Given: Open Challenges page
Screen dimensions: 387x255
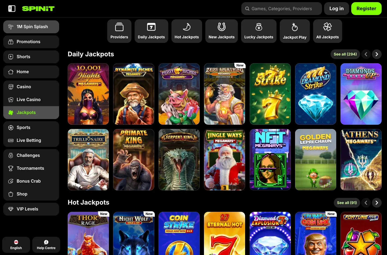Looking at the screenshot, I should tap(31, 156).
